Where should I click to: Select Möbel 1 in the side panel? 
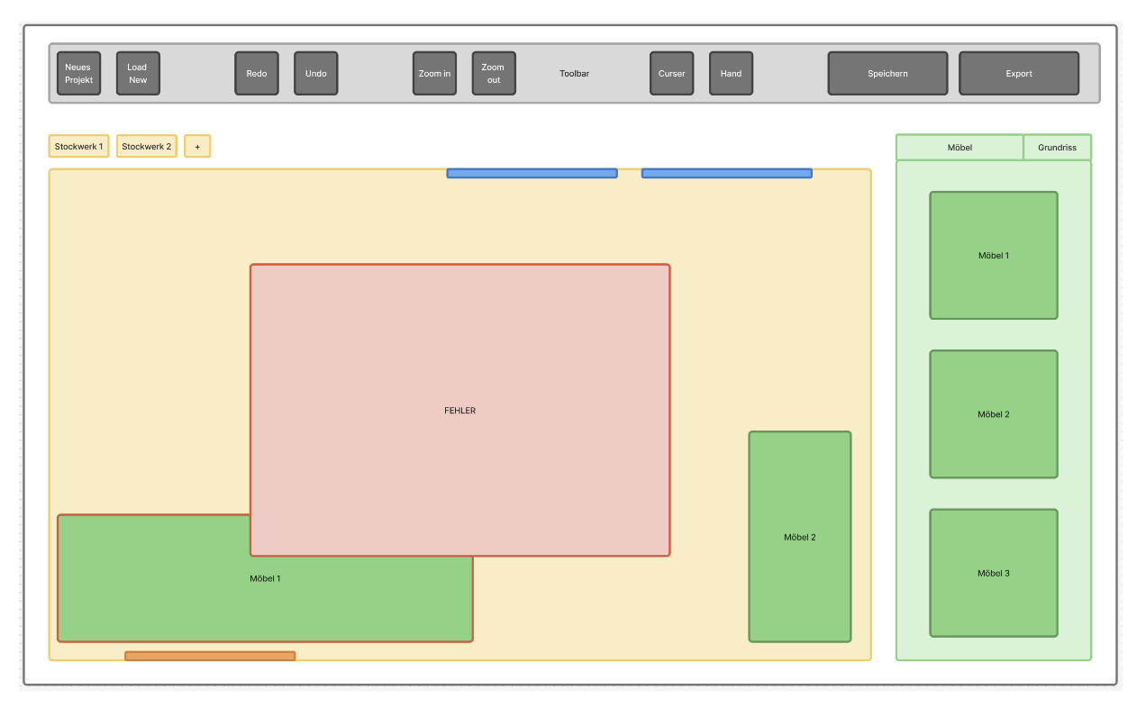[x=994, y=255]
